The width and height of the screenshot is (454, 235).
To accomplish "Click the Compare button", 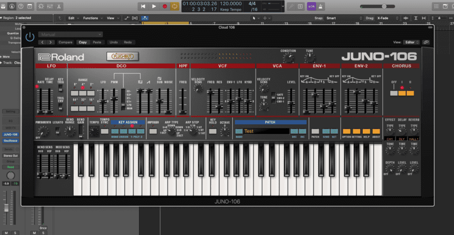I will pos(65,42).
